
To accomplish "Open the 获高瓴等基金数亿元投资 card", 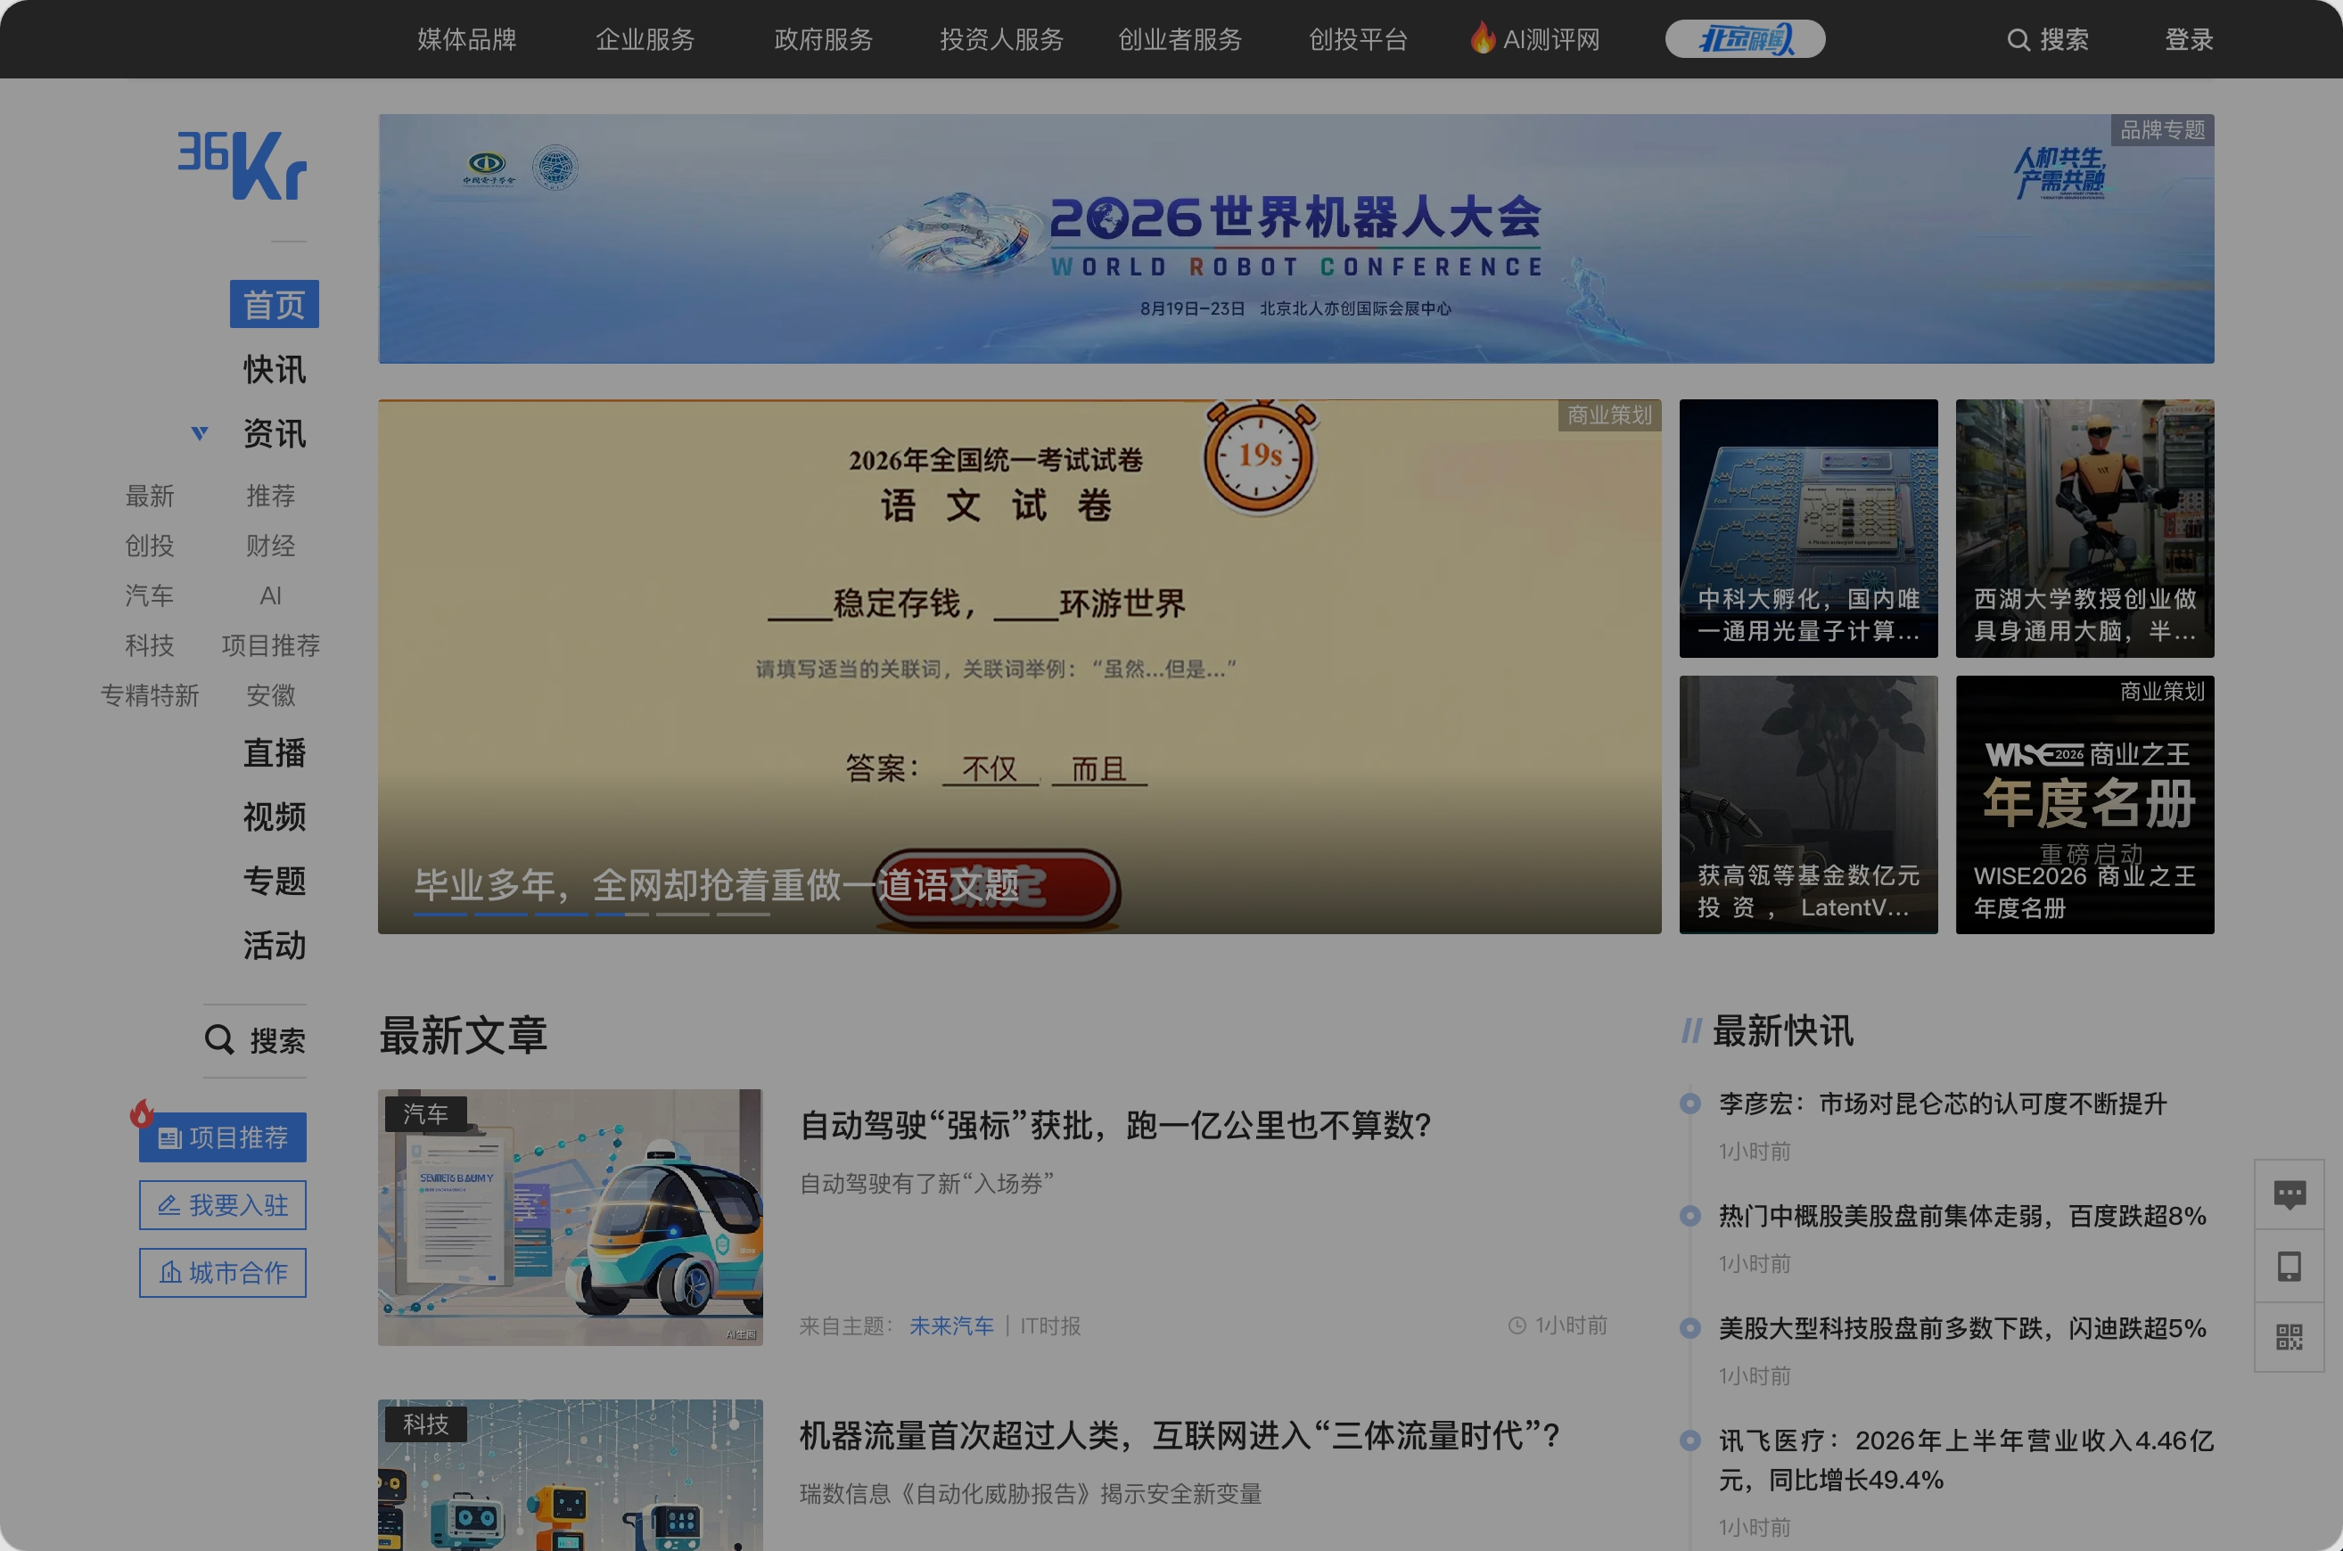I will point(1808,804).
